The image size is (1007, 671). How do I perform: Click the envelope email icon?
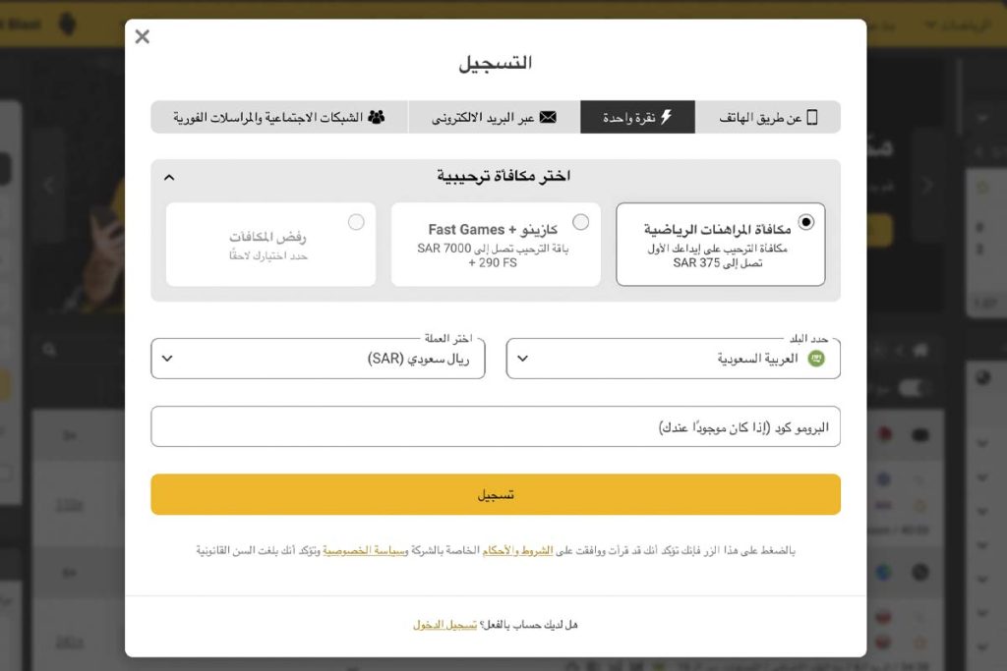tap(548, 117)
